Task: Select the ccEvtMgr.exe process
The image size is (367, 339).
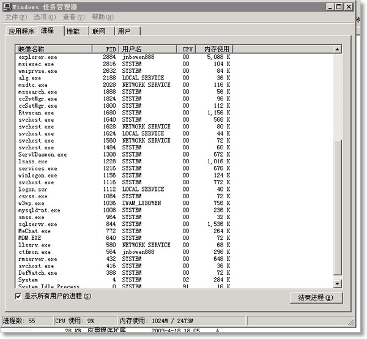Action: 124,99
